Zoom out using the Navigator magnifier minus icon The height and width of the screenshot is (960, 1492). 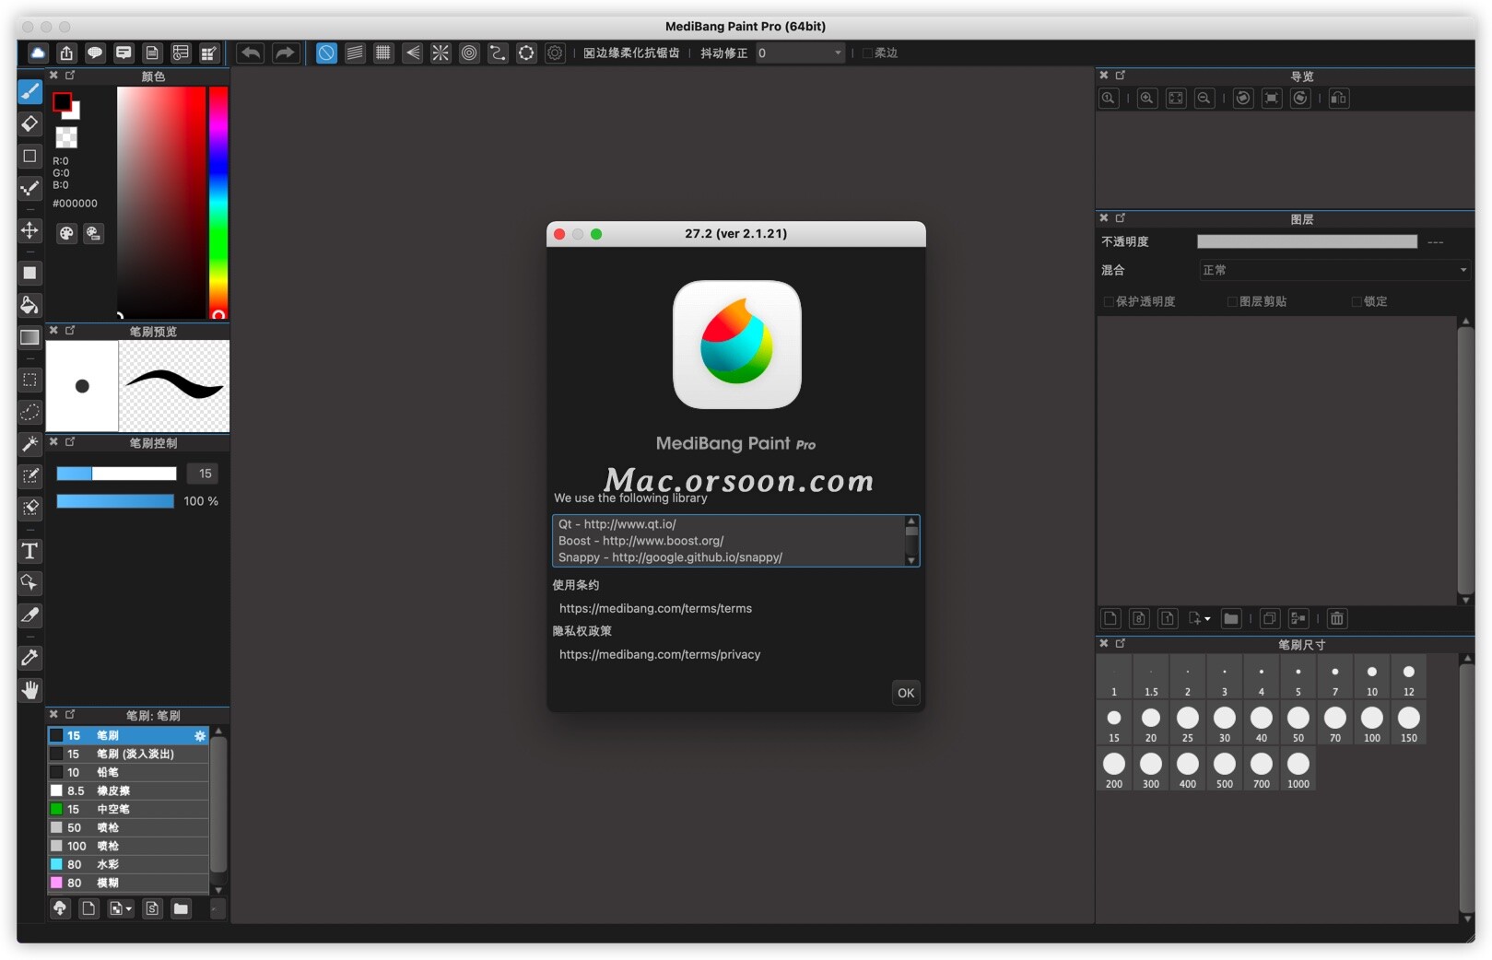[x=1204, y=98]
